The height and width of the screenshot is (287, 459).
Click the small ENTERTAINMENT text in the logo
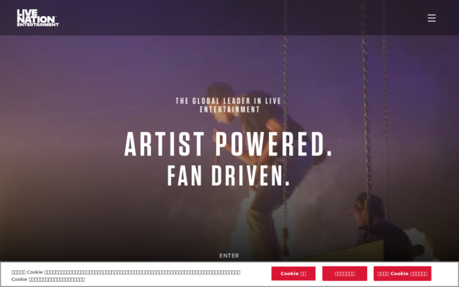click(x=38, y=25)
